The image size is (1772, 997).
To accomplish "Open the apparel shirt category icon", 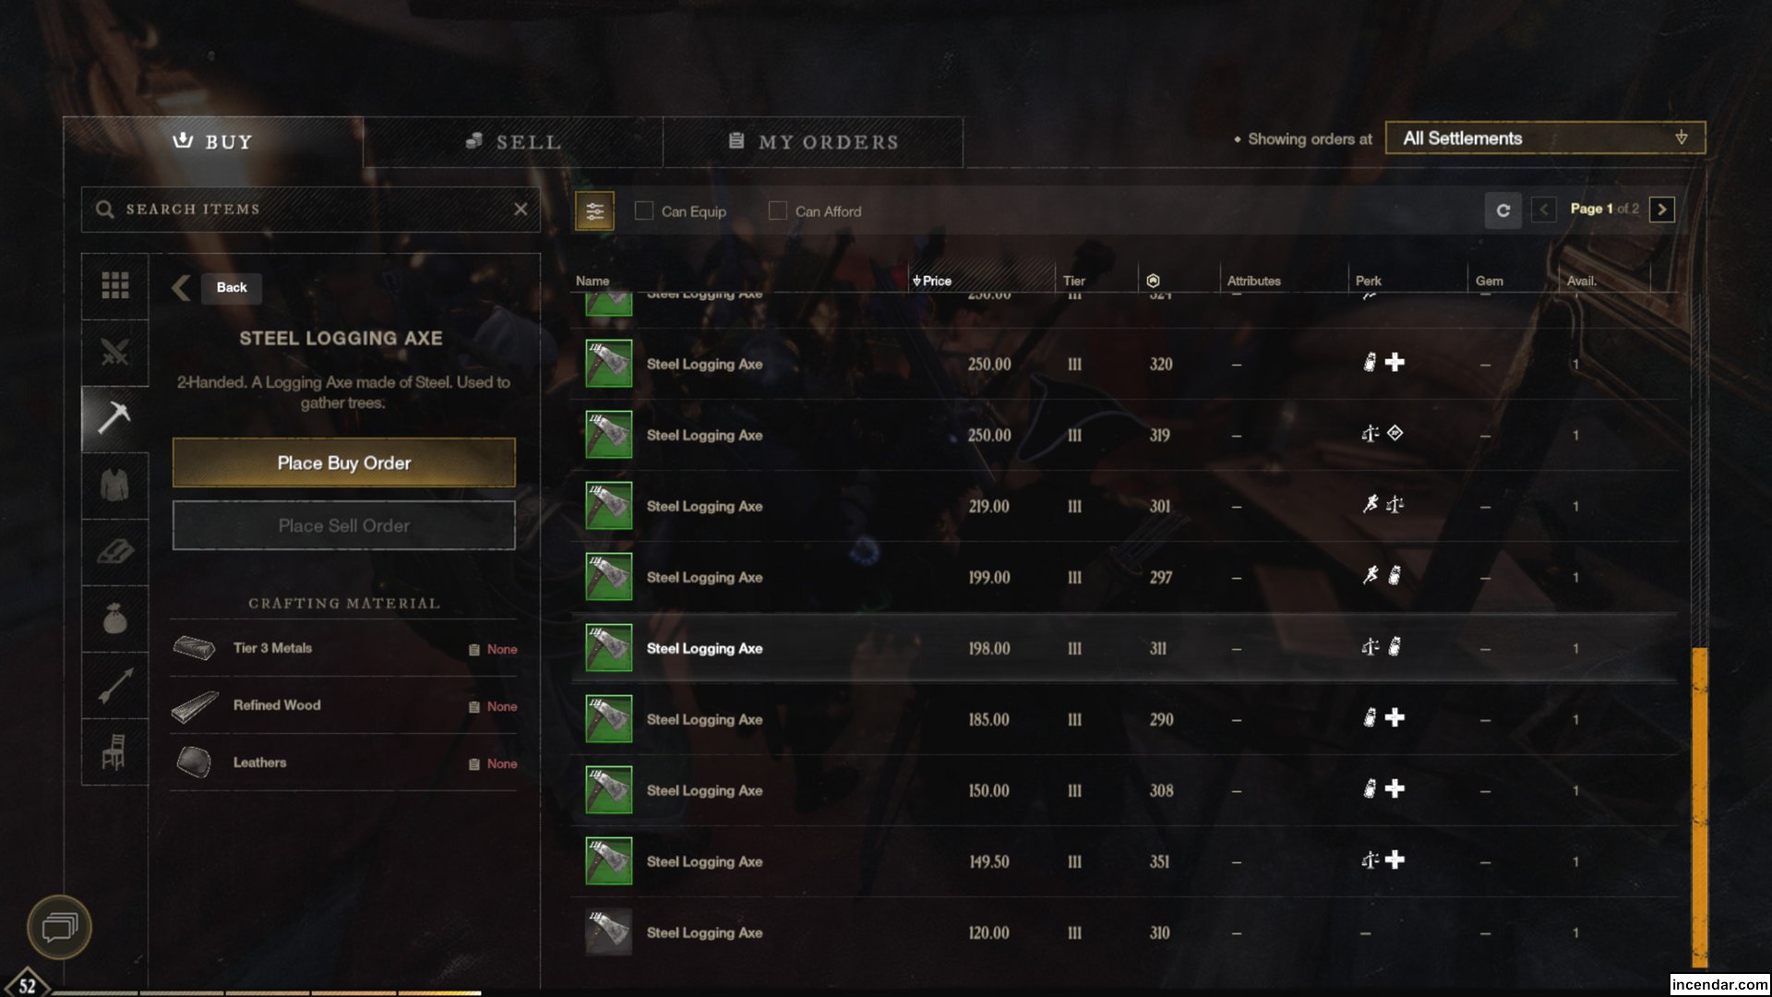I will coord(114,486).
